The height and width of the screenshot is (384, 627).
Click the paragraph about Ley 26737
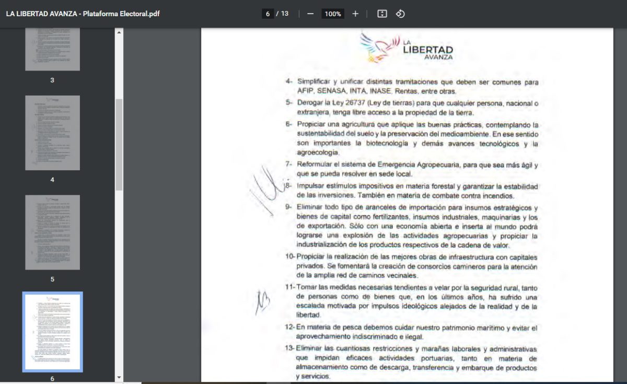coord(417,107)
